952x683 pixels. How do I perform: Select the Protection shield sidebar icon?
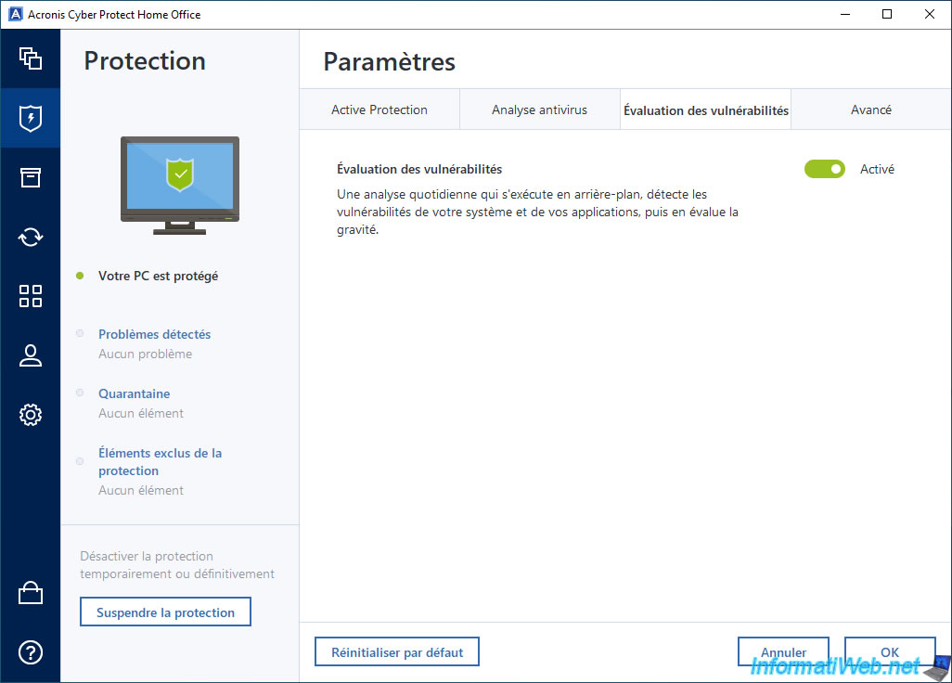31,118
